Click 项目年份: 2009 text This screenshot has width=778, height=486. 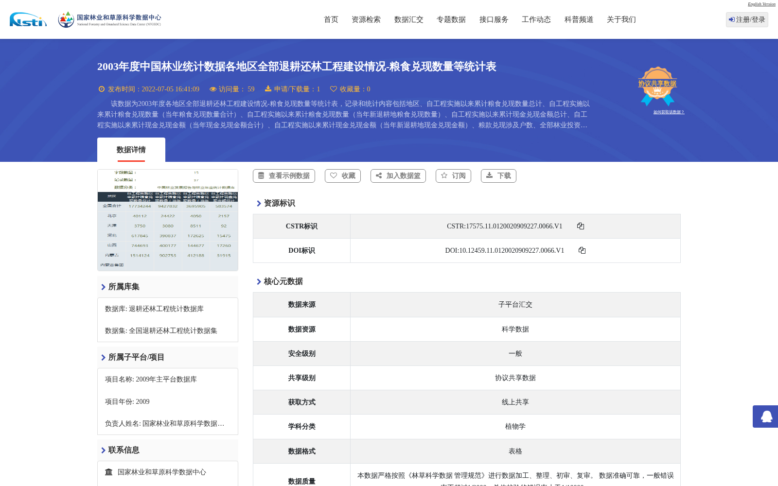click(127, 402)
